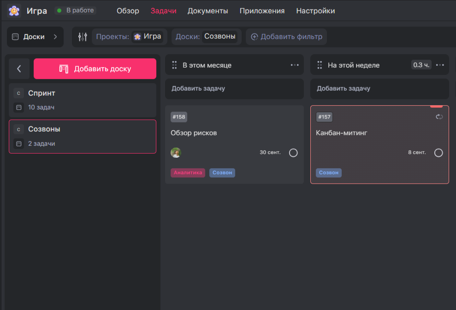Screen dimensions: 456x310
Task: Click Добавить фильтр button
Action: click(x=286, y=37)
